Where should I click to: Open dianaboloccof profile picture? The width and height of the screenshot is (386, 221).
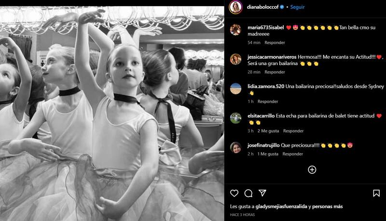(x=235, y=7)
